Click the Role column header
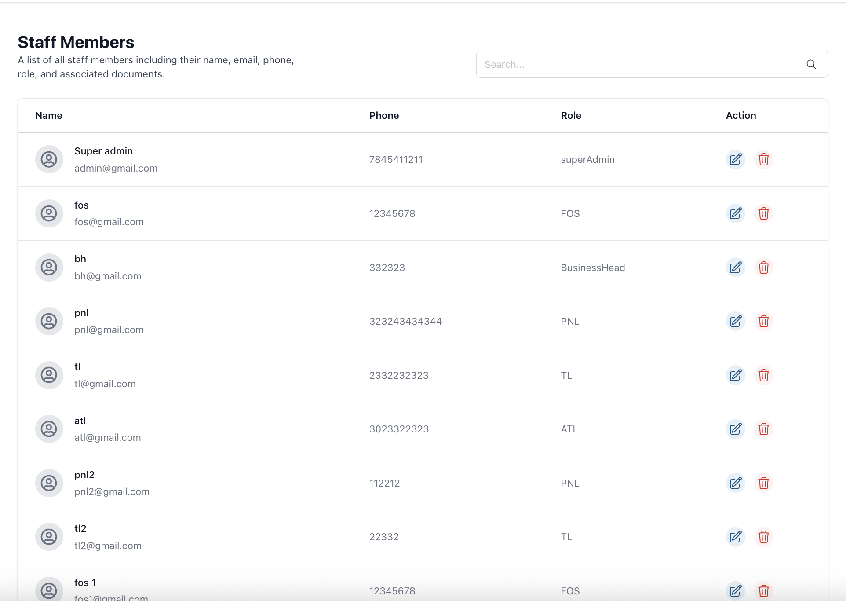The width and height of the screenshot is (846, 601). [571, 115]
